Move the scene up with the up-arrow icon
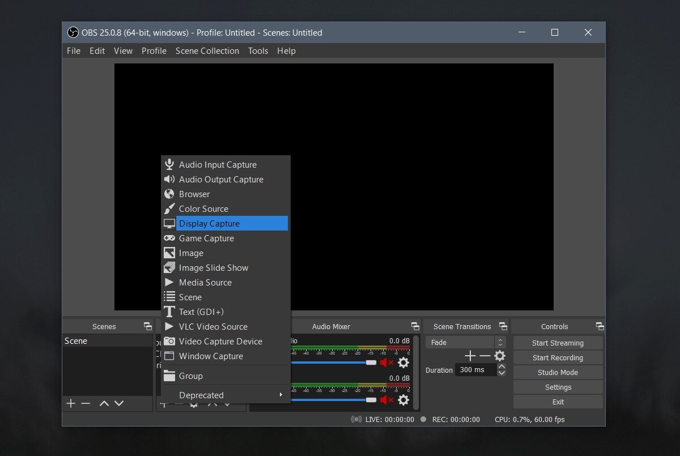Viewport: 680px width, 456px height. click(104, 403)
